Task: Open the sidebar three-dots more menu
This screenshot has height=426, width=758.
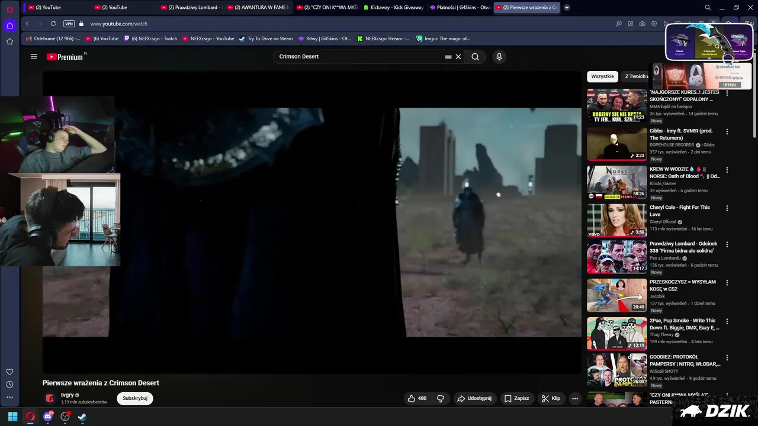Action: click(9, 398)
